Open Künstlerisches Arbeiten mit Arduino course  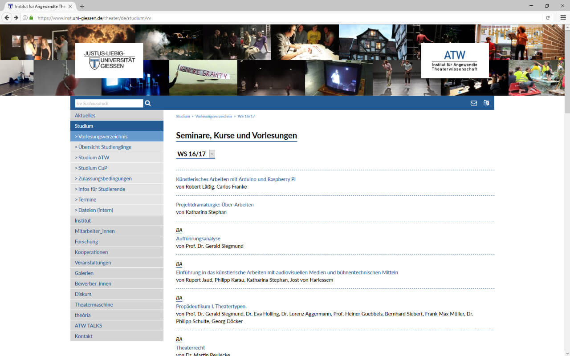coord(236,179)
